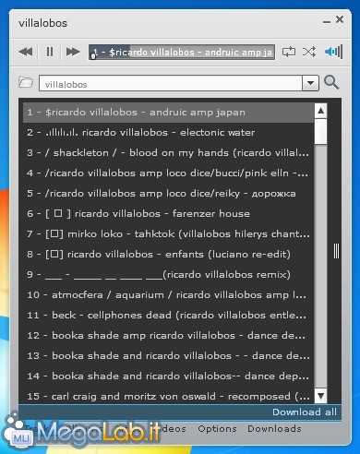The width and height of the screenshot is (360, 454).
Task: Open the Downloads tab
Action: tap(274, 429)
